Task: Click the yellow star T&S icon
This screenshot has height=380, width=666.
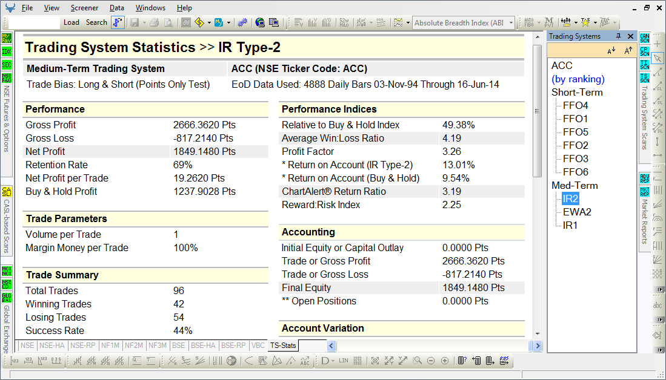Action: click(585, 22)
